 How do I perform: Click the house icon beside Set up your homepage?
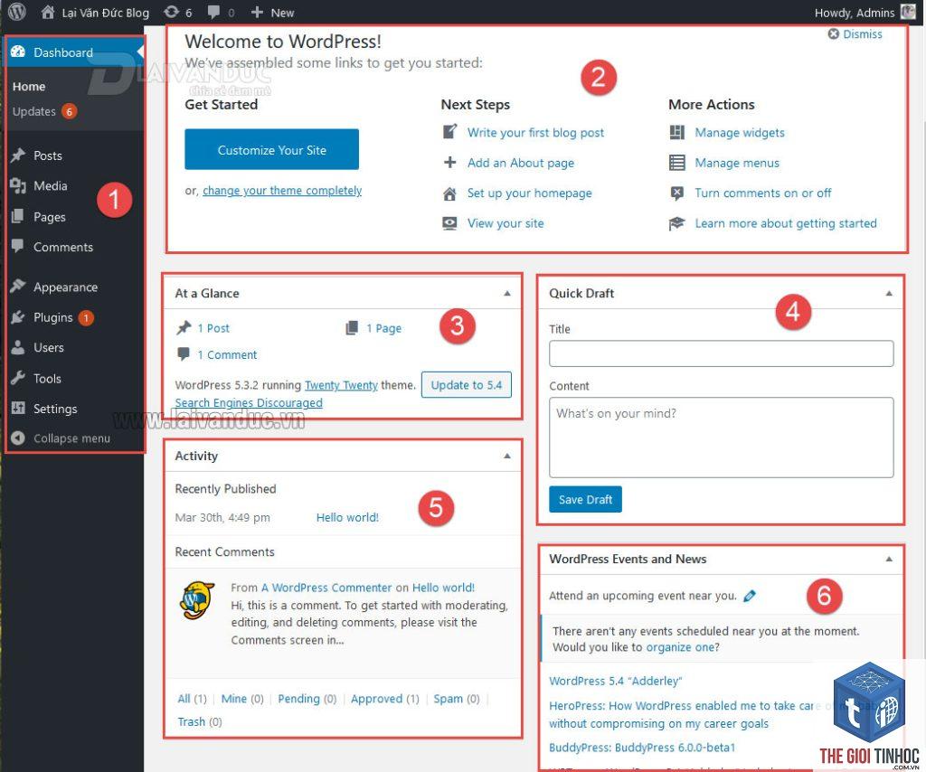450,193
